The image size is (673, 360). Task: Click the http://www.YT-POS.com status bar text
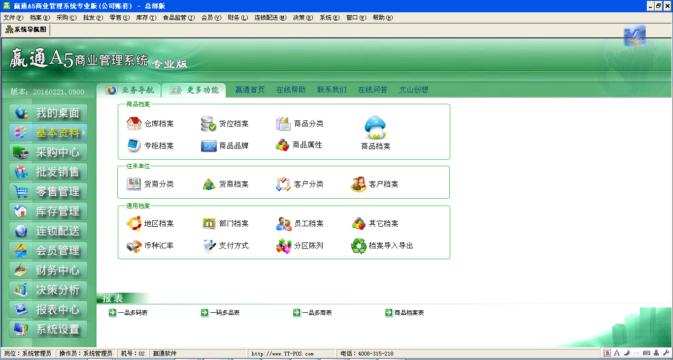tap(282, 354)
